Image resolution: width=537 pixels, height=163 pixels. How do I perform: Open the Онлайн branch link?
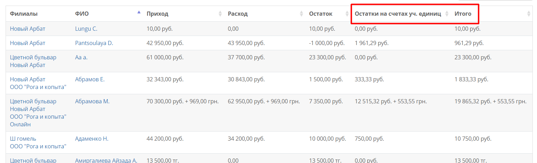20,124
